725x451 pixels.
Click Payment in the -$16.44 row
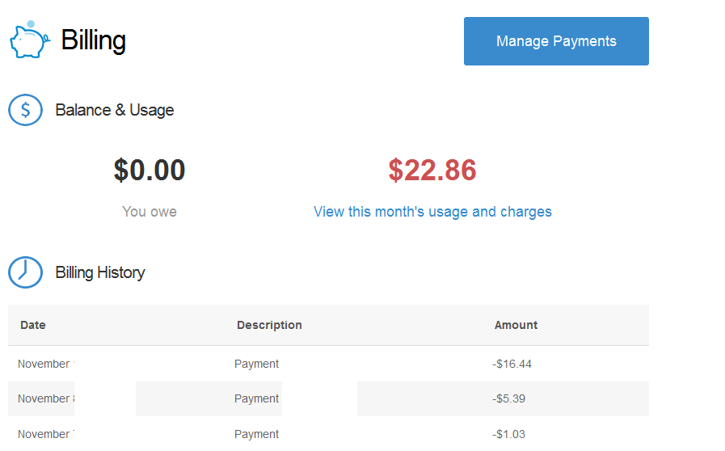pos(256,364)
